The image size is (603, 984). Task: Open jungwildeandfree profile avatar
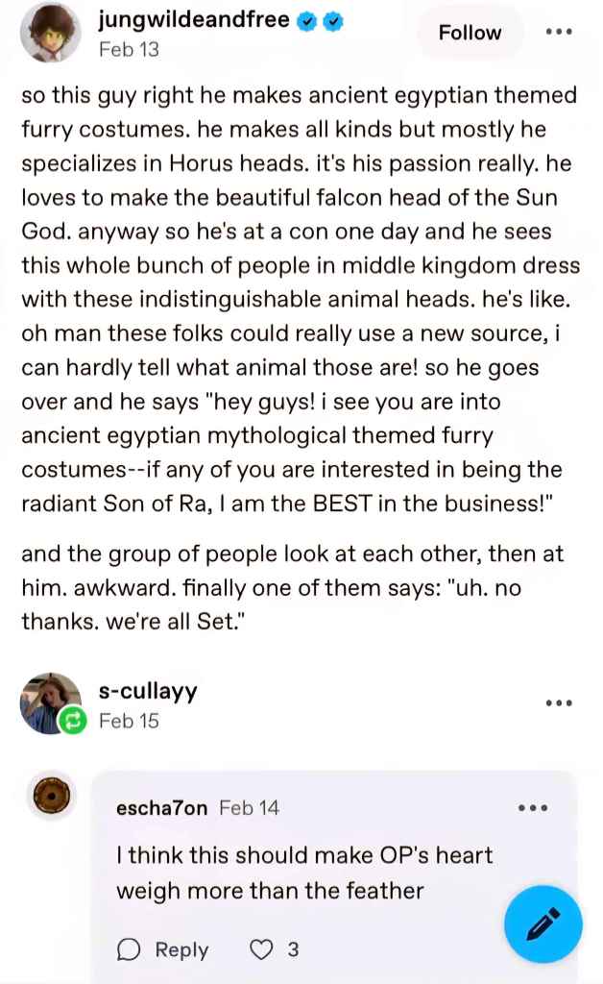[x=50, y=32]
